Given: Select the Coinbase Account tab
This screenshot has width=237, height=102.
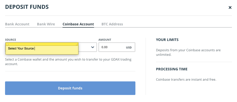Looking at the screenshot, I should coord(78,24).
